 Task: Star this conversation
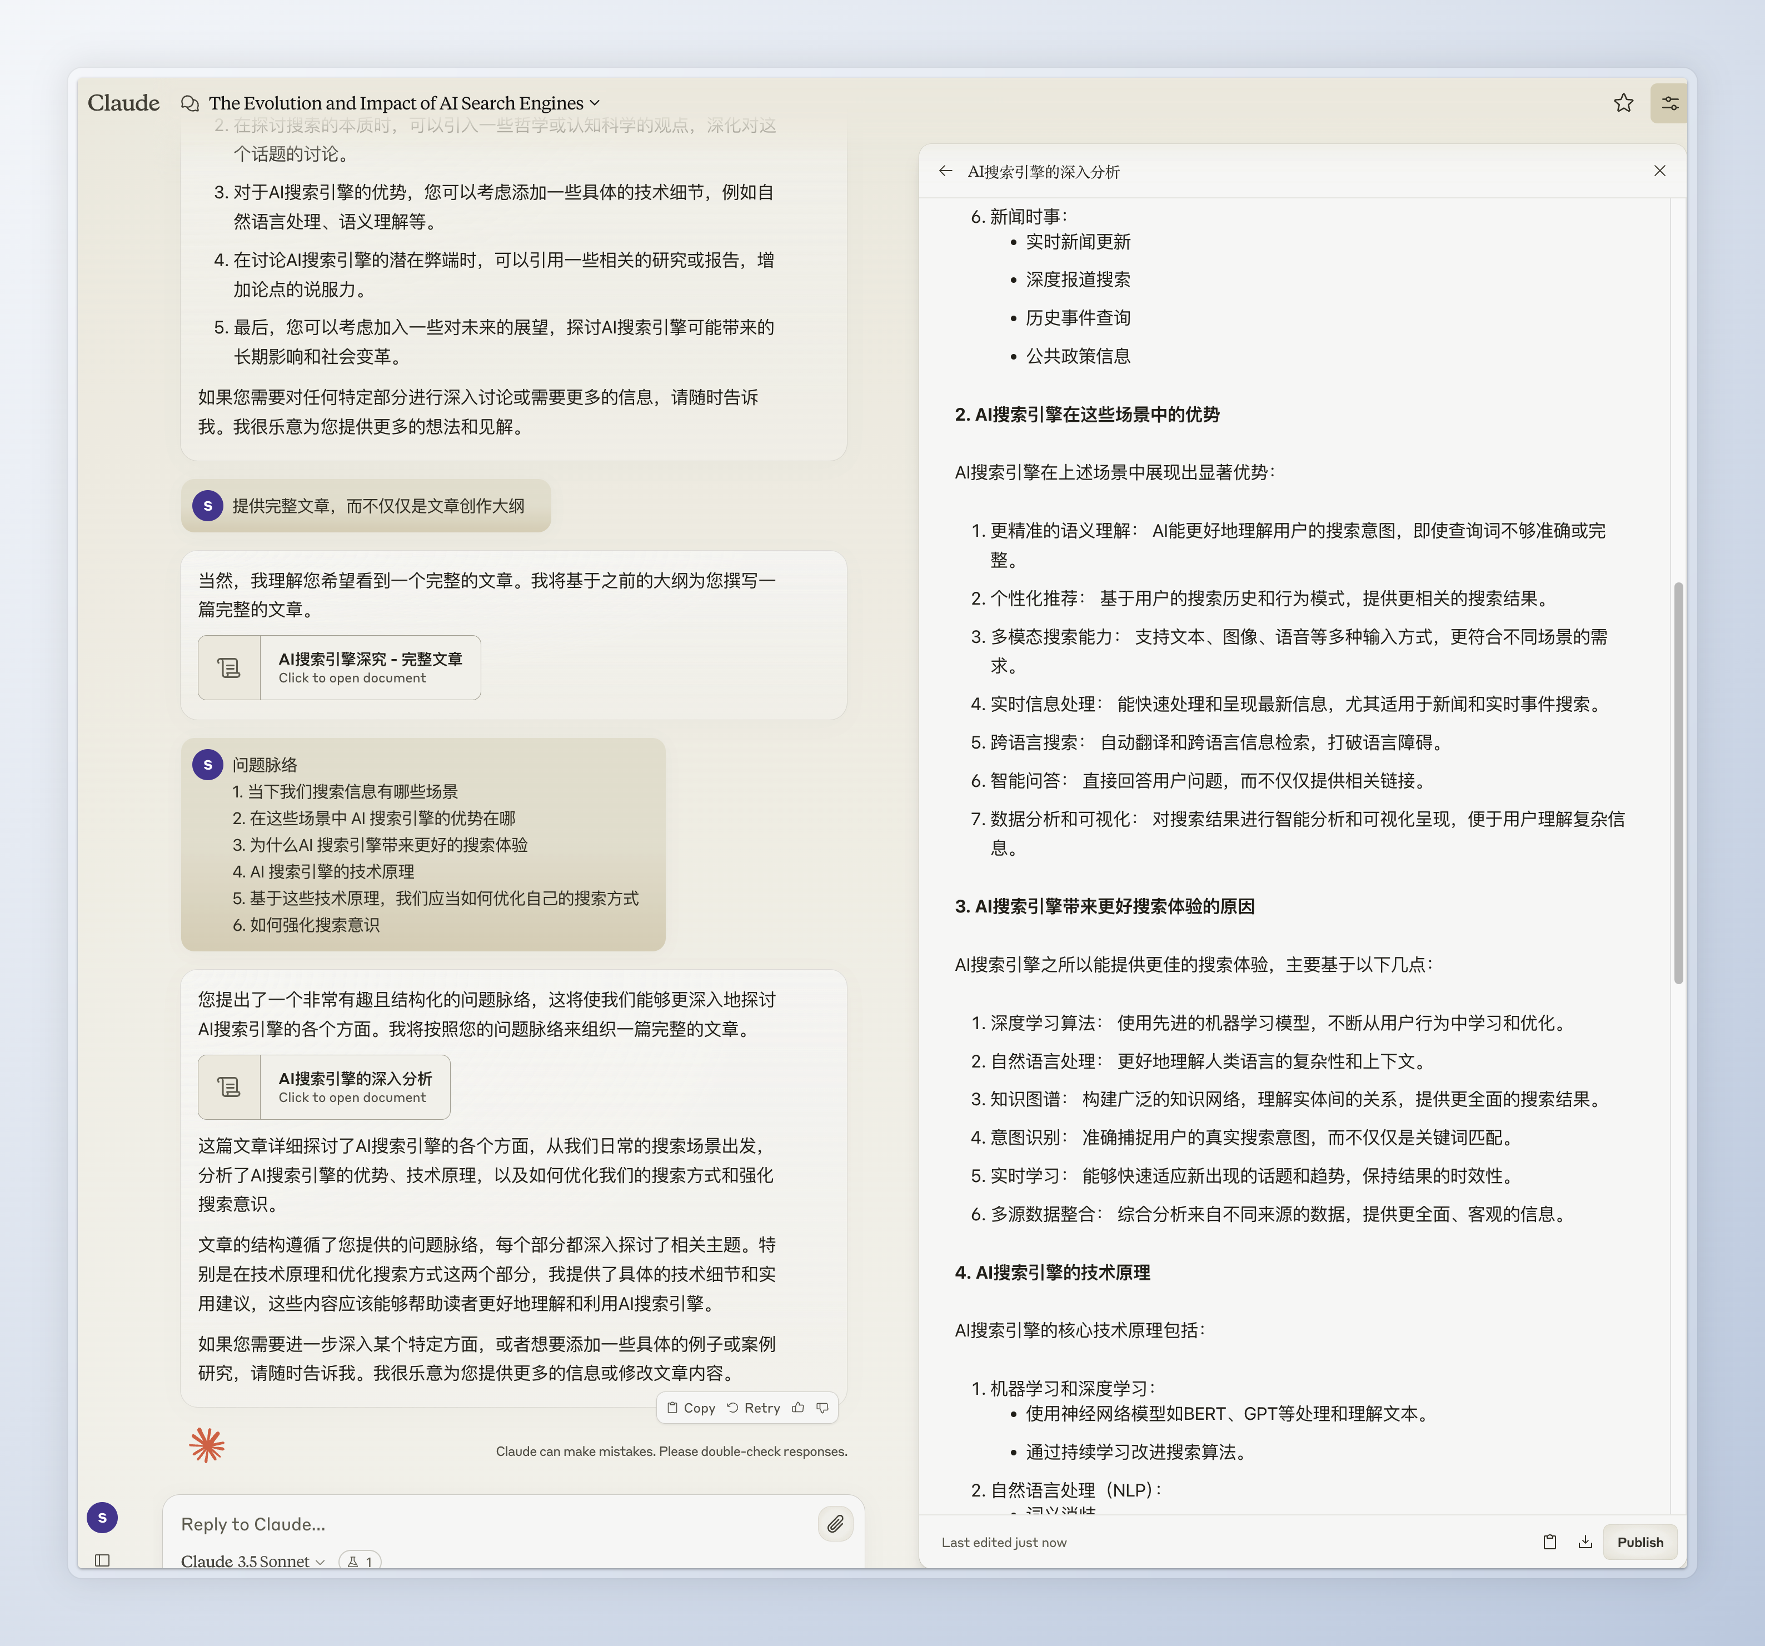pyautogui.click(x=1623, y=103)
